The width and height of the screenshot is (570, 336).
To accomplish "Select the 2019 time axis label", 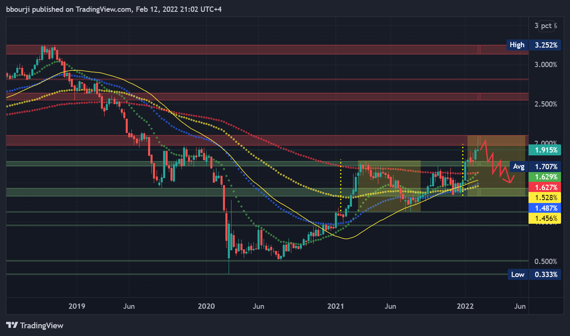I will tap(77, 306).
